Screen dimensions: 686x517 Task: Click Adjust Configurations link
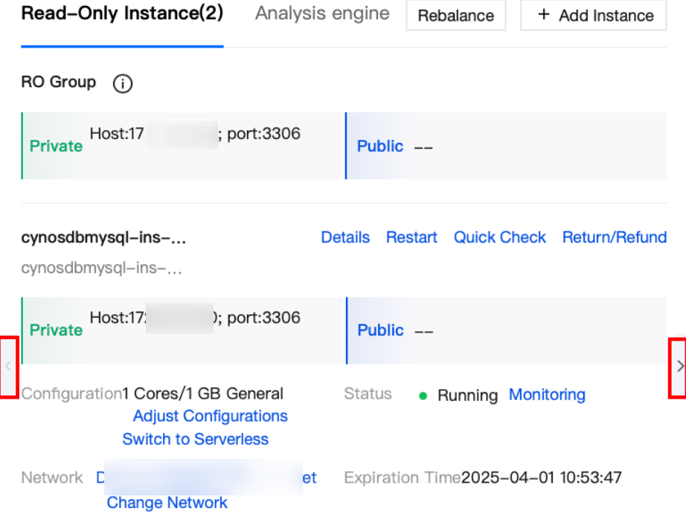(x=210, y=417)
